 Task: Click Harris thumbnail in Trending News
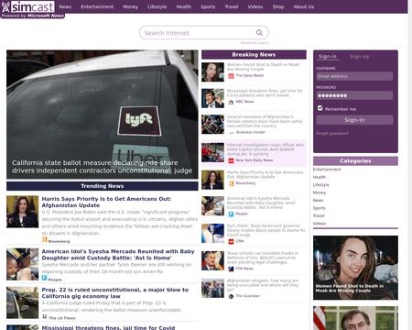[x=23, y=212]
